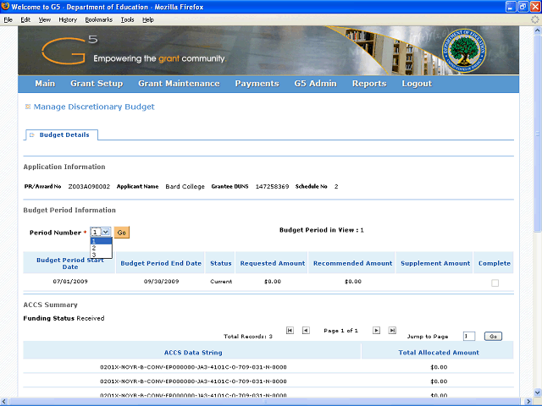Click the icon beside Manage Discretionary Budget
The width and height of the screenshot is (542, 406).
click(27, 107)
